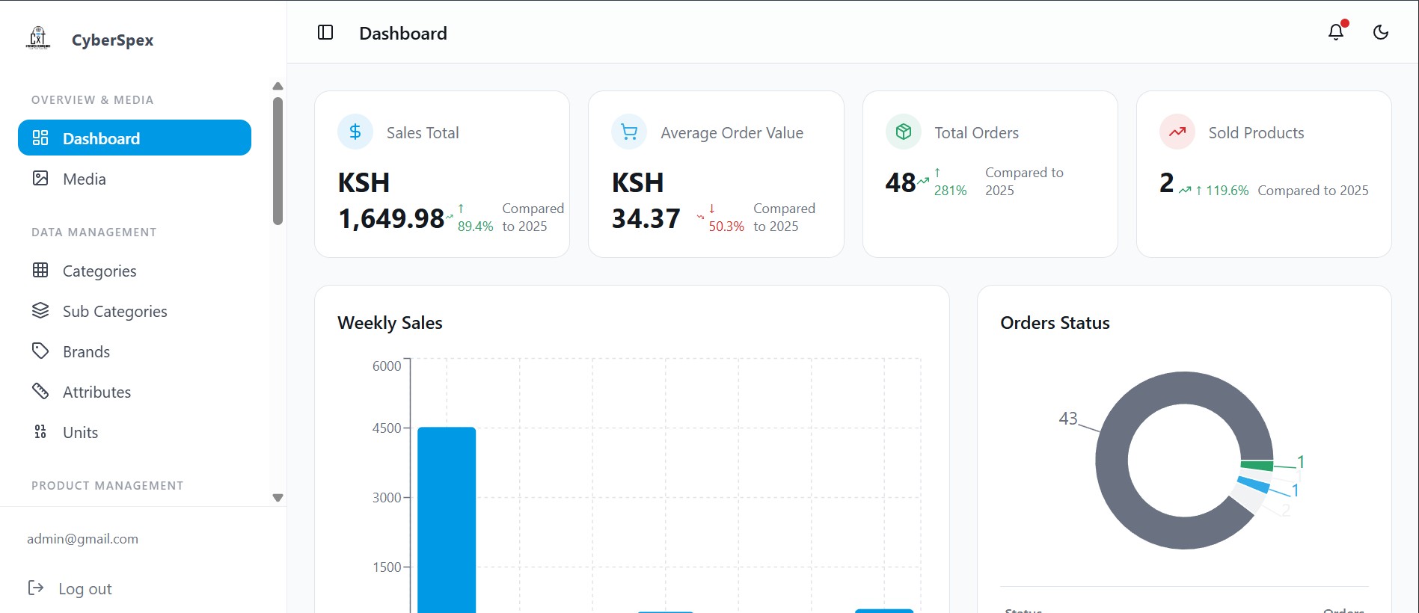Click the CyberSpex logo icon
Image resolution: width=1419 pixels, height=613 pixels.
[38, 37]
